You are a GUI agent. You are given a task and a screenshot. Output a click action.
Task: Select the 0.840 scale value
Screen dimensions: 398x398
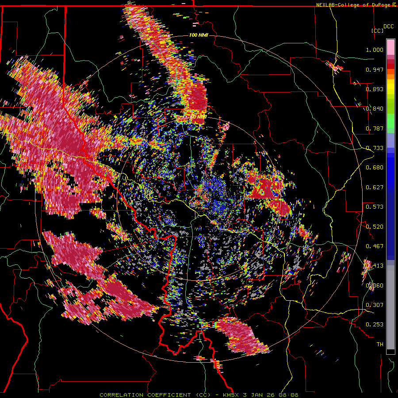(x=375, y=109)
